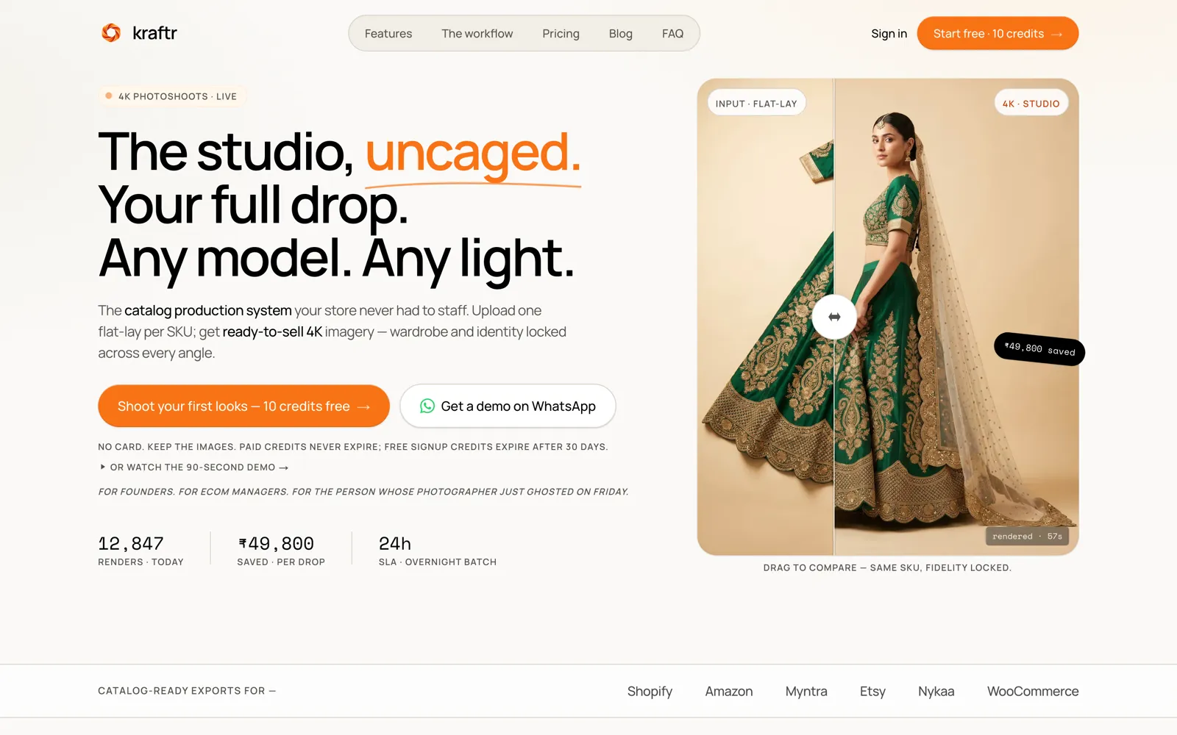
Task: Click the INPUT · FLAT-LAY label
Action: (x=756, y=104)
